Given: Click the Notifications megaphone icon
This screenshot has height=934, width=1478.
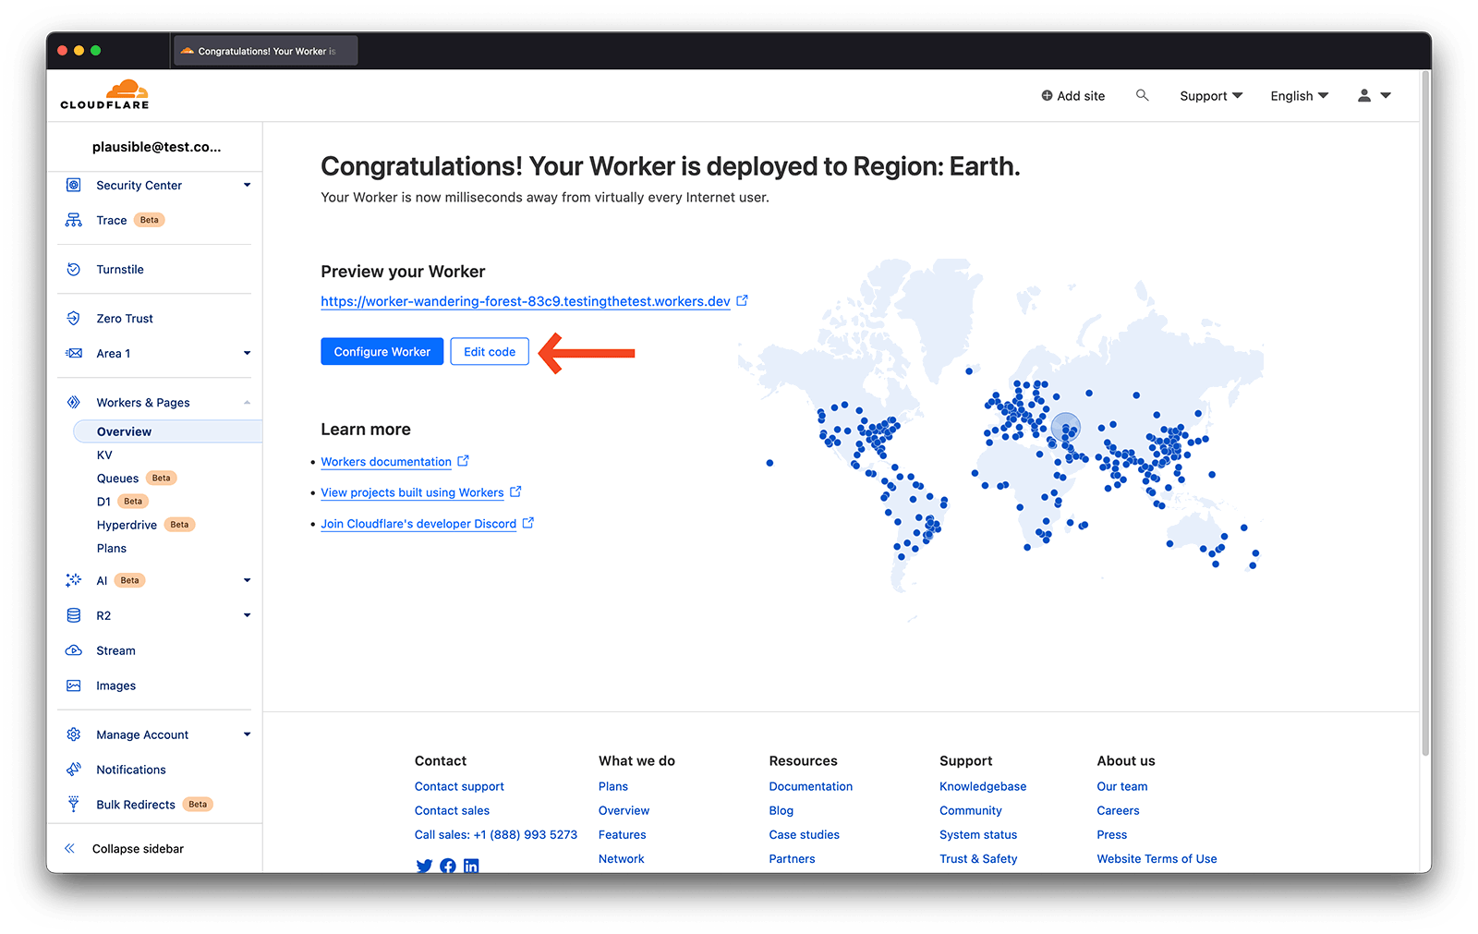Looking at the screenshot, I should (x=74, y=770).
